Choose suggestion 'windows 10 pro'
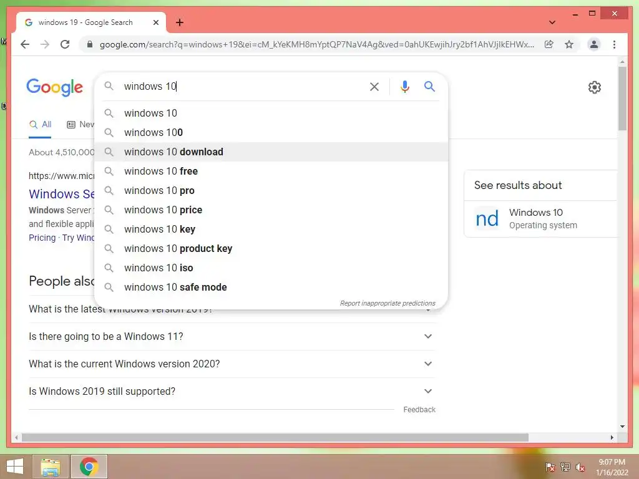Screen dimensions: 639x479 click(x=271, y=191)
